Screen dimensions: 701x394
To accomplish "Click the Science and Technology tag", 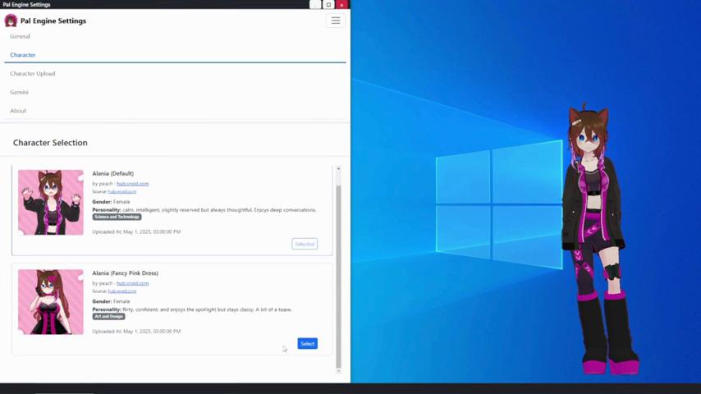I will coord(117,217).
